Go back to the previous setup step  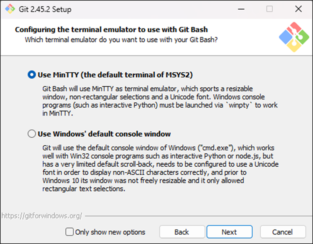pyautogui.click(x=182, y=232)
